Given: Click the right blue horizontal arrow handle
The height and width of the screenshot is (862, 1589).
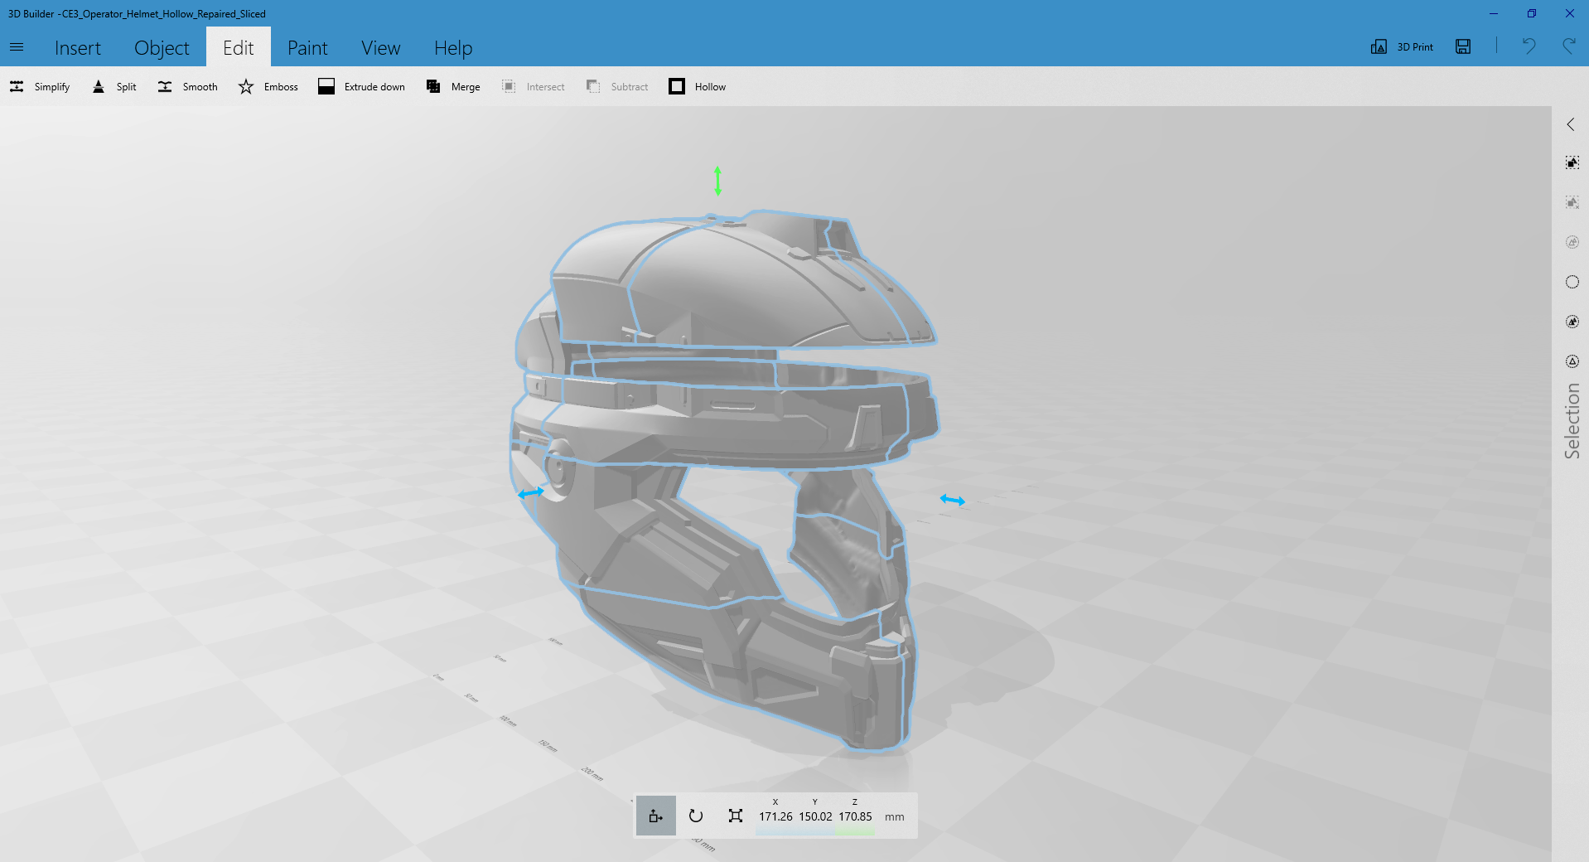Looking at the screenshot, I should click(x=953, y=500).
